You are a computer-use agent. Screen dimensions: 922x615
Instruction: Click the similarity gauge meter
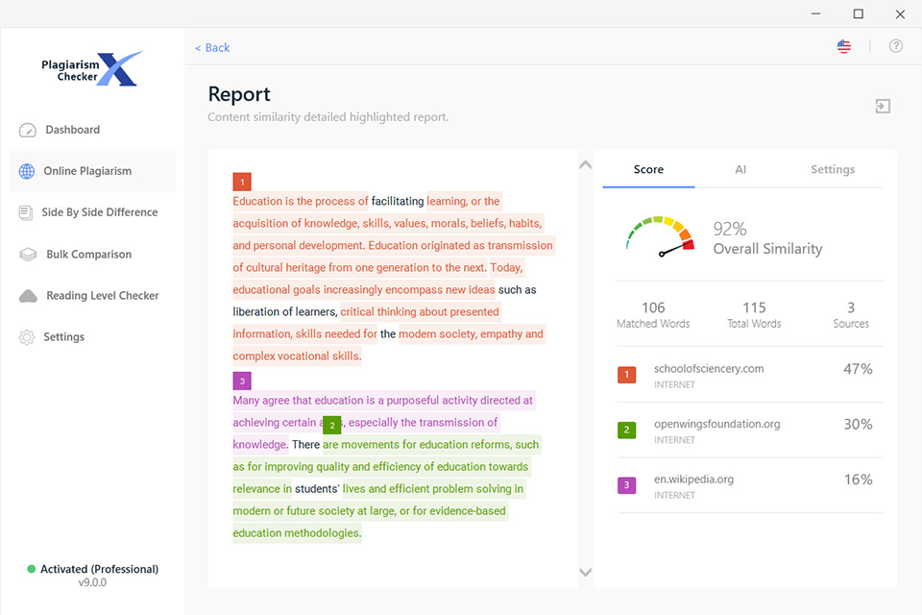click(x=661, y=236)
